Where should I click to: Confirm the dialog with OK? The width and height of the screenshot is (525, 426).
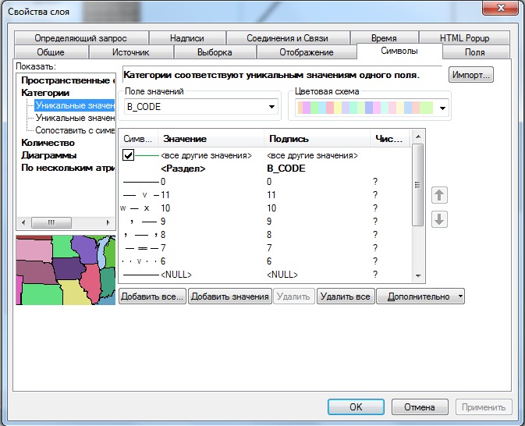[356, 407]
